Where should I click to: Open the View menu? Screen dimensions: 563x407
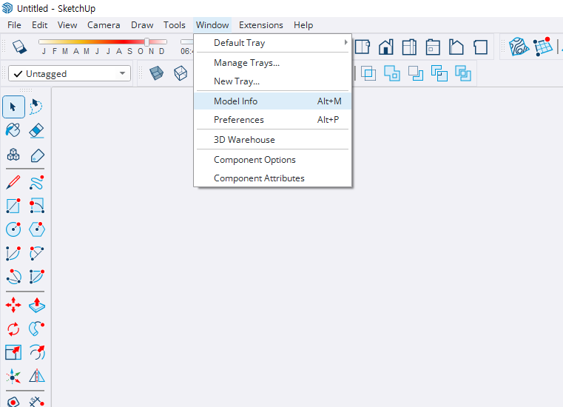(x=67, y=25)
